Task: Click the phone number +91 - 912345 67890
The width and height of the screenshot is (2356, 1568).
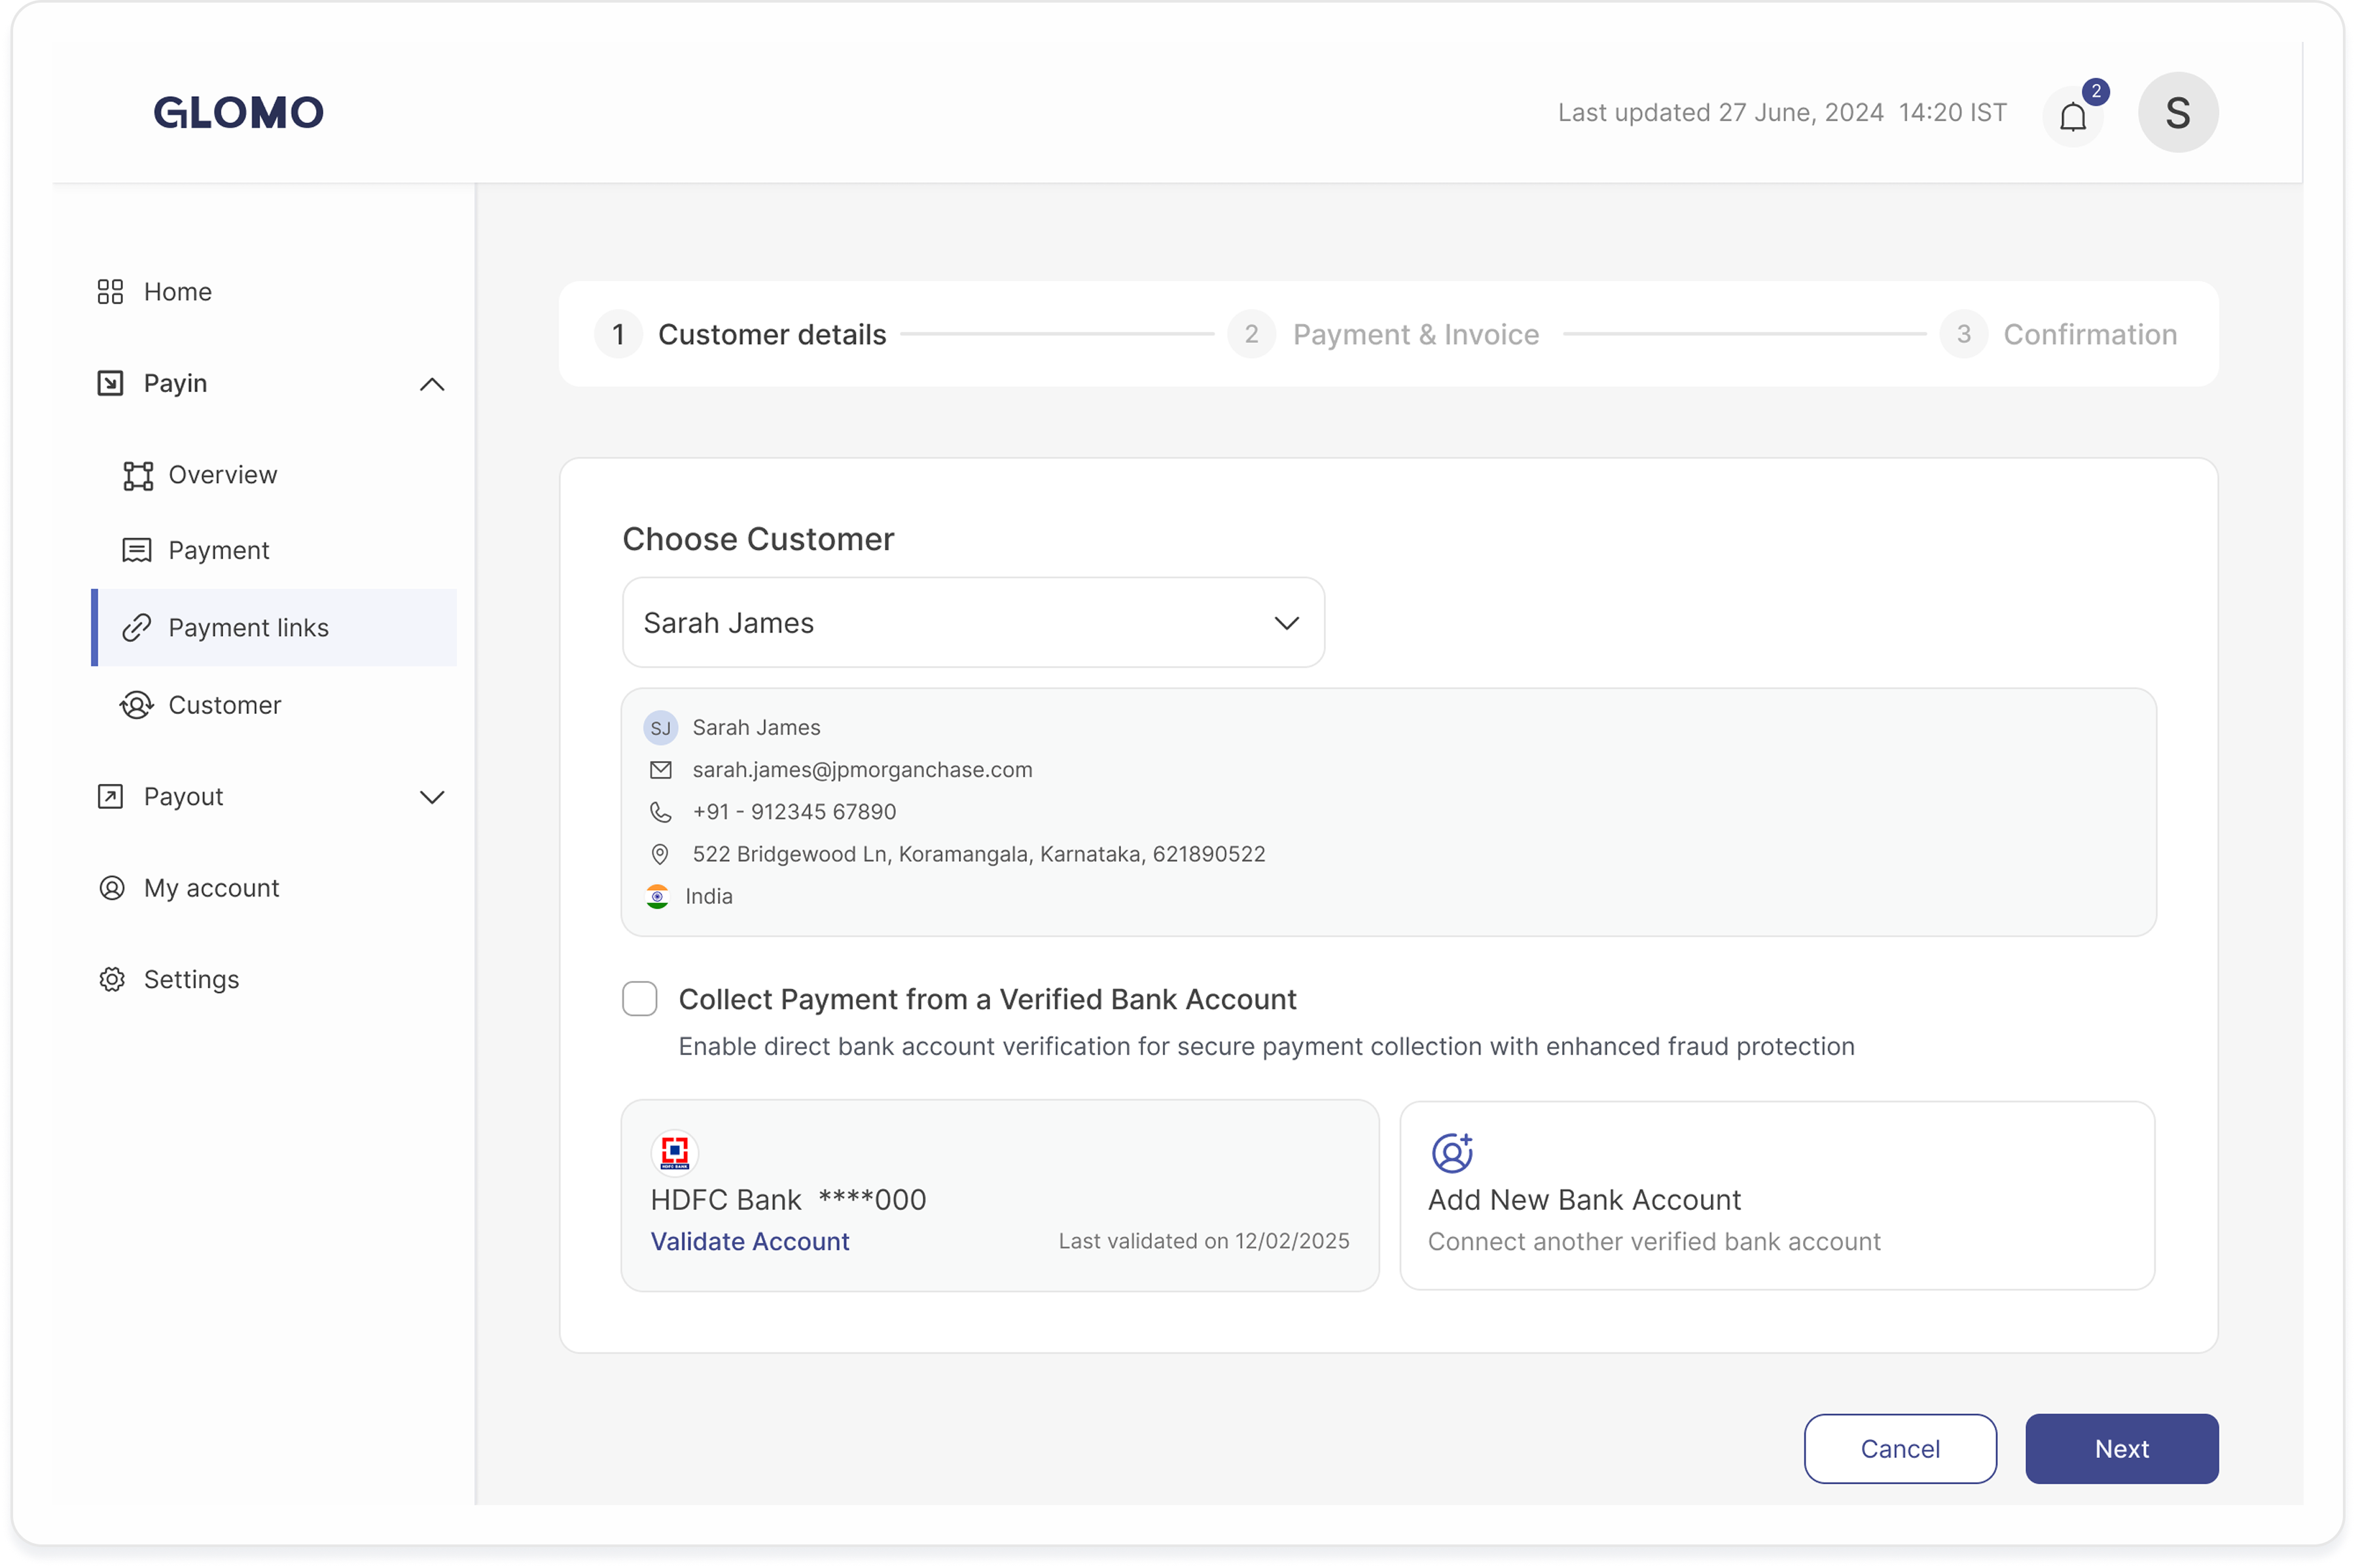Action: 795,812
